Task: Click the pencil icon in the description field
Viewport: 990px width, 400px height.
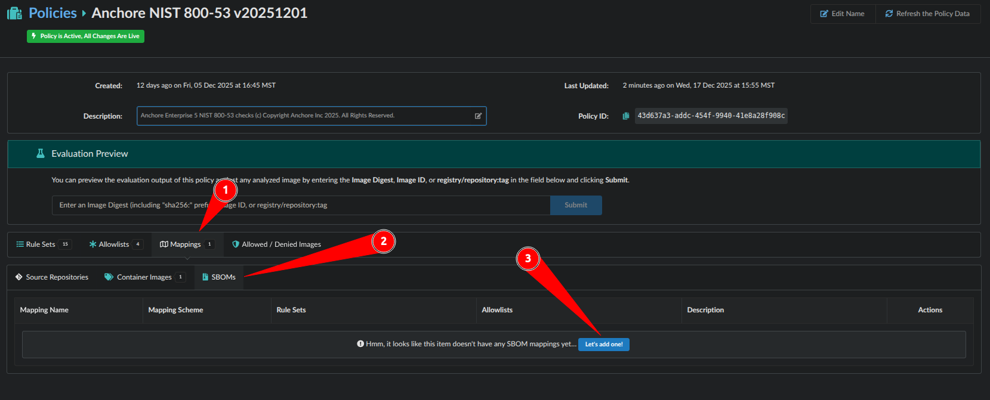Action: coord(478,116)
